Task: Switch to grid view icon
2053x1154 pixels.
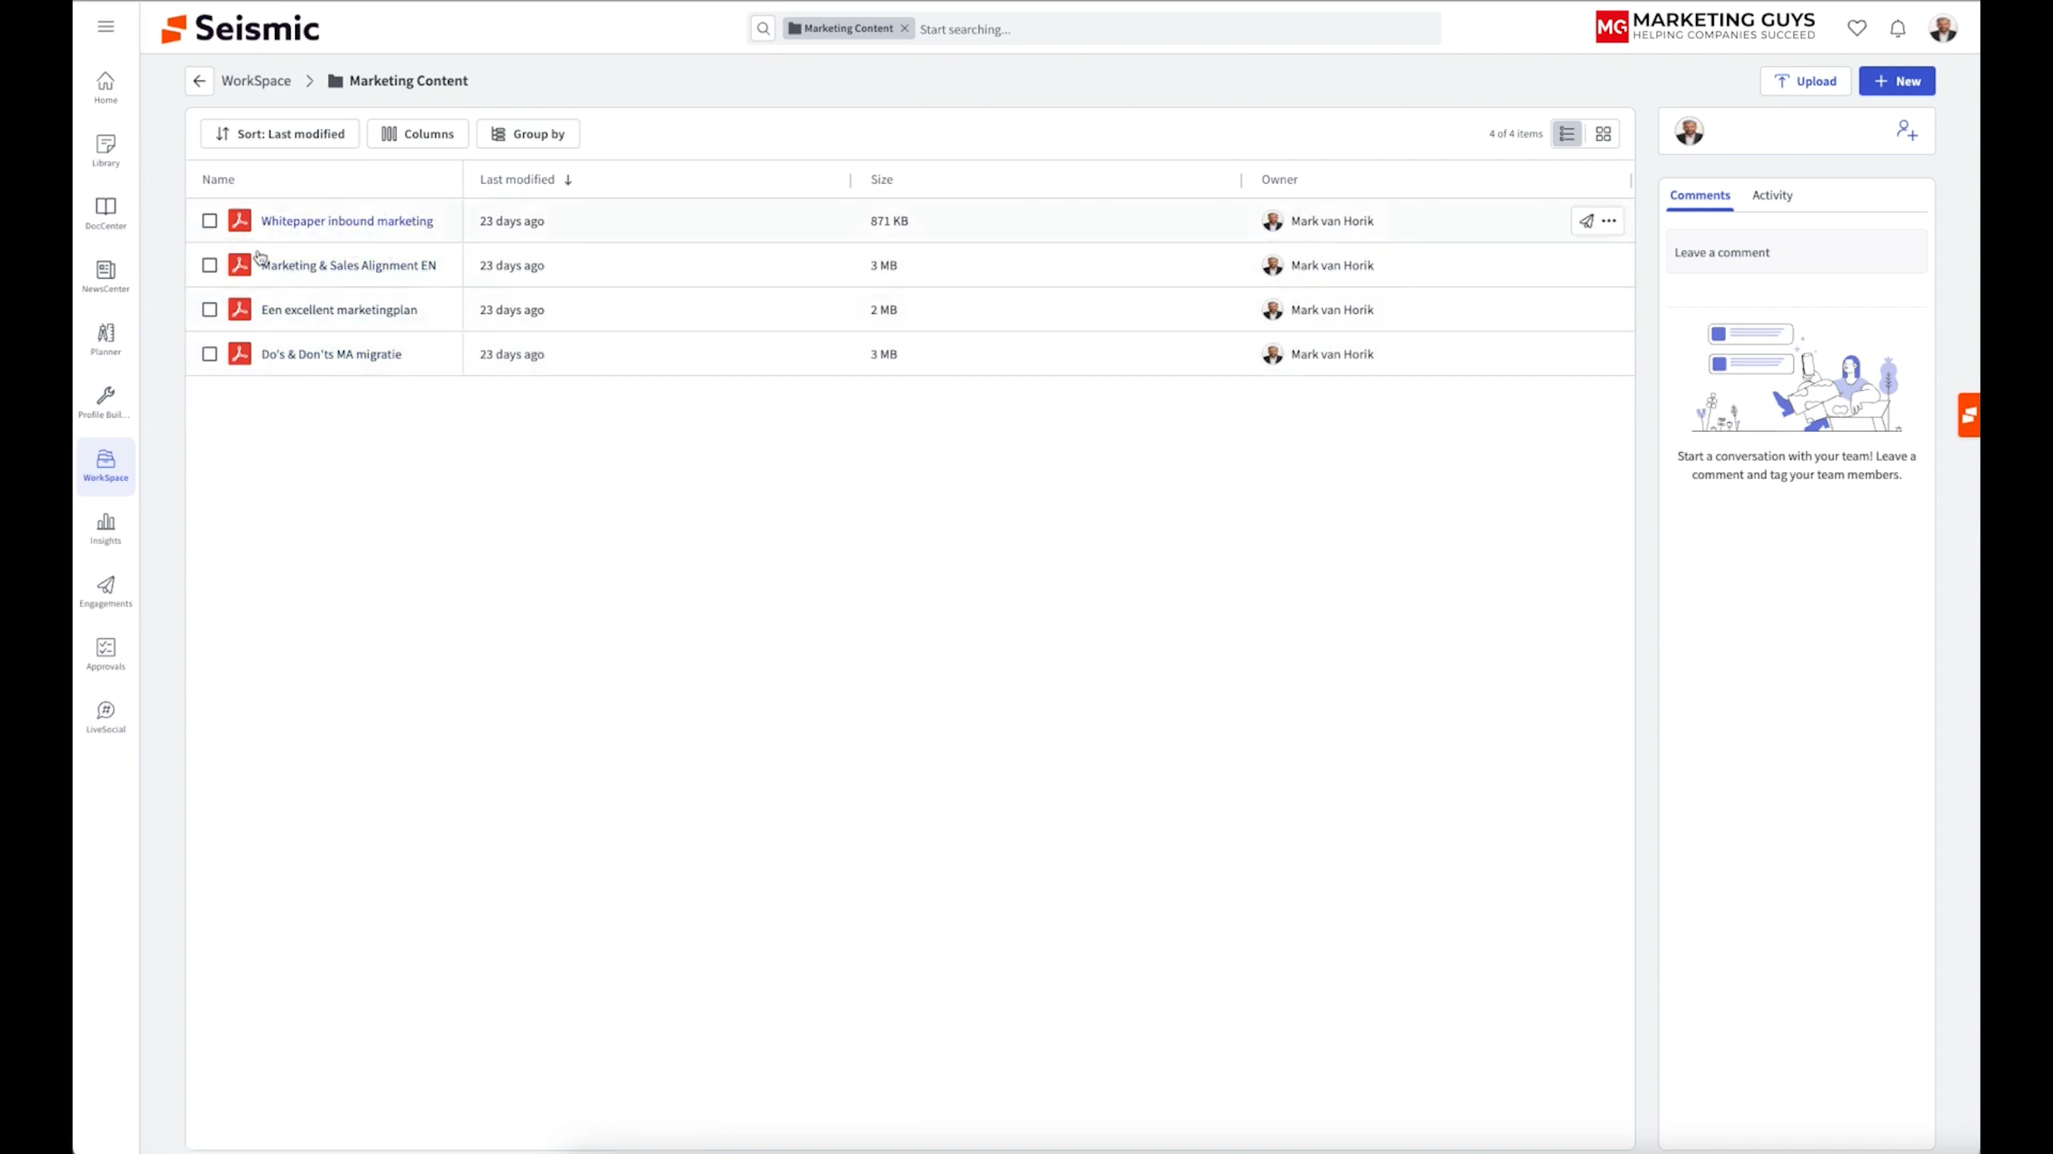Action: [1603, 134]
